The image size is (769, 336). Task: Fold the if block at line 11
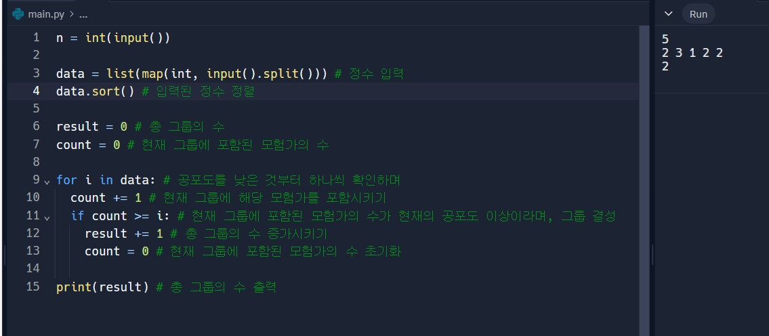[47, 217]
